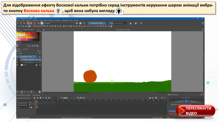Open the Файл menu
218x122 pixels.
[x=18, y=20]
